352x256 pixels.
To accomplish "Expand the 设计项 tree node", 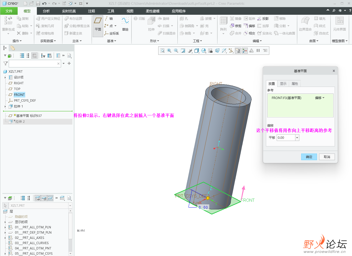I will (5, 77).
